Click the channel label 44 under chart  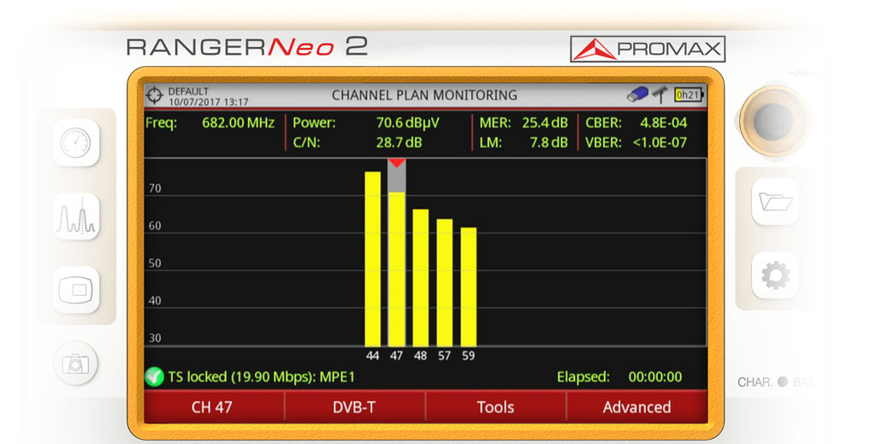pos(373,356)
